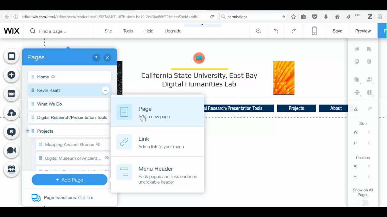Screen dimensions: 387x217
Task: Choose Menu Header option
Action: pyautogui.click(x=158, y=175)
